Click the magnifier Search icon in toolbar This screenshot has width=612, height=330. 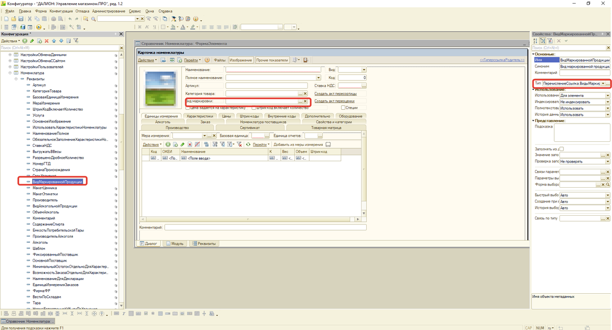click(x=92, y=18)
